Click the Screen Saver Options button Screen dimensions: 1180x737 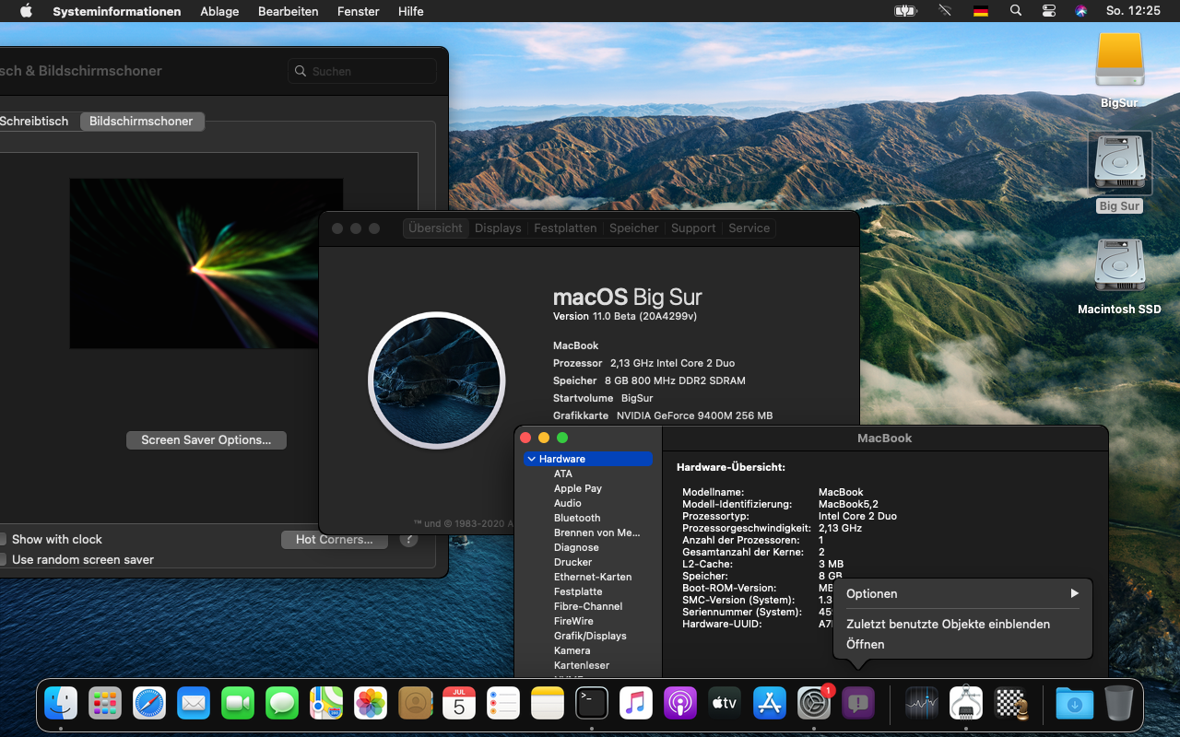tap(206, 440)
